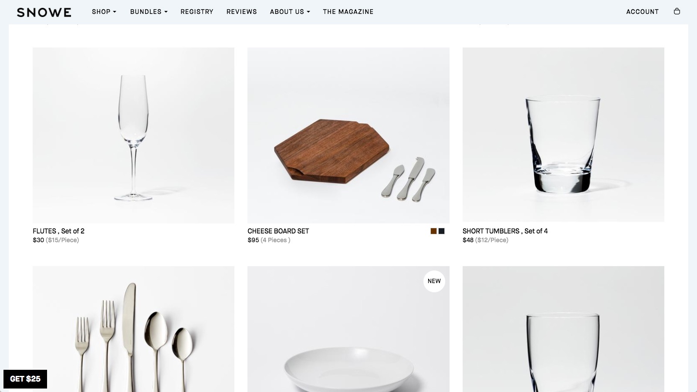Click the FLUTES, Set of 2 title
697x392 pixels.
58,231
